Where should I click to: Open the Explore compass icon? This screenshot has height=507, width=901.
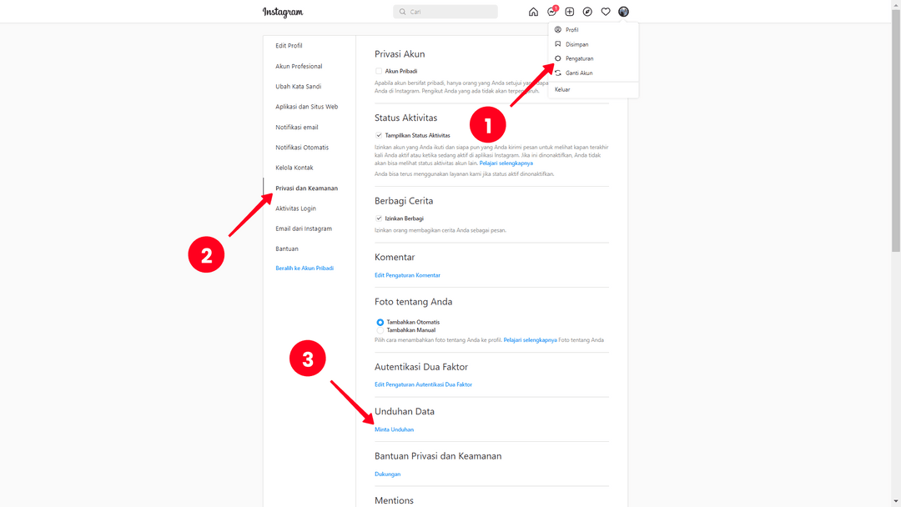(x=587, y=12)
